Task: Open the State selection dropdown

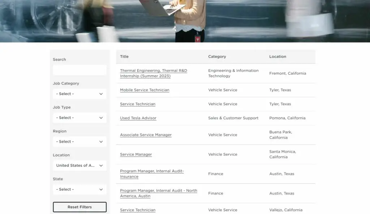Action: click(x=79, y=189)
